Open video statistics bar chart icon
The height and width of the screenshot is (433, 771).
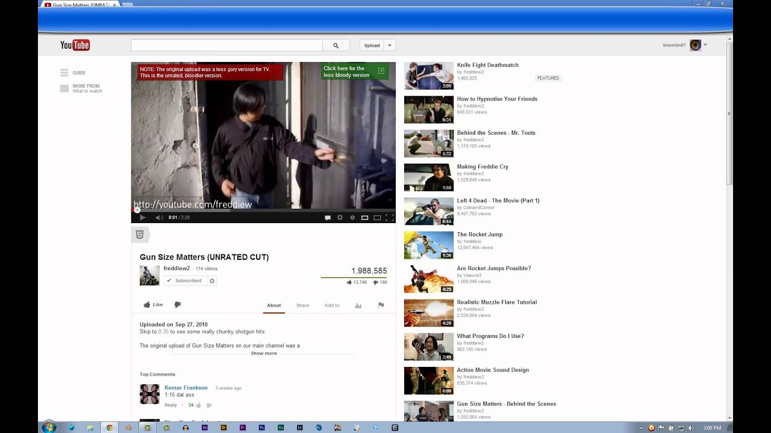coord(358,306)
